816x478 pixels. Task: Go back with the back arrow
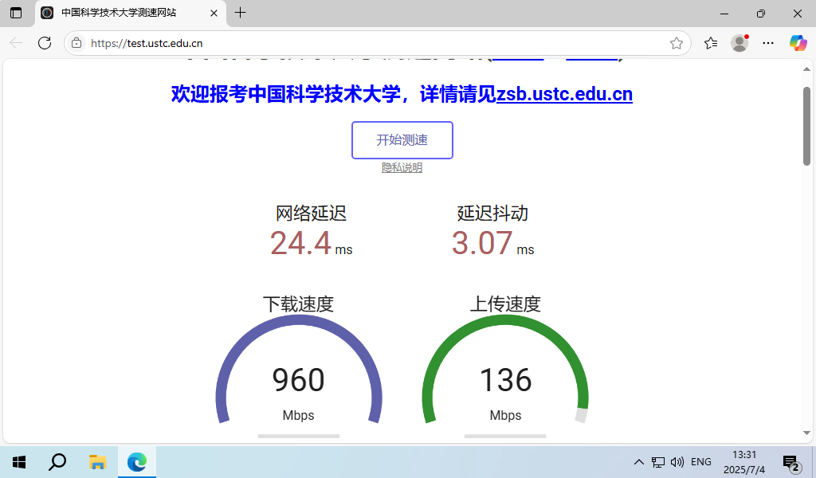[x=17, y=43]
